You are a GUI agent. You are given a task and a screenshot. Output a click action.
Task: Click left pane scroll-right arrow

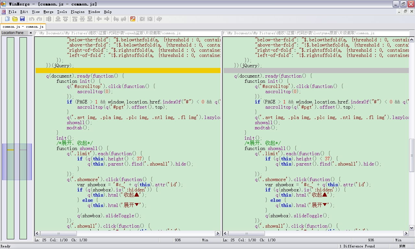tap(218, 233)
